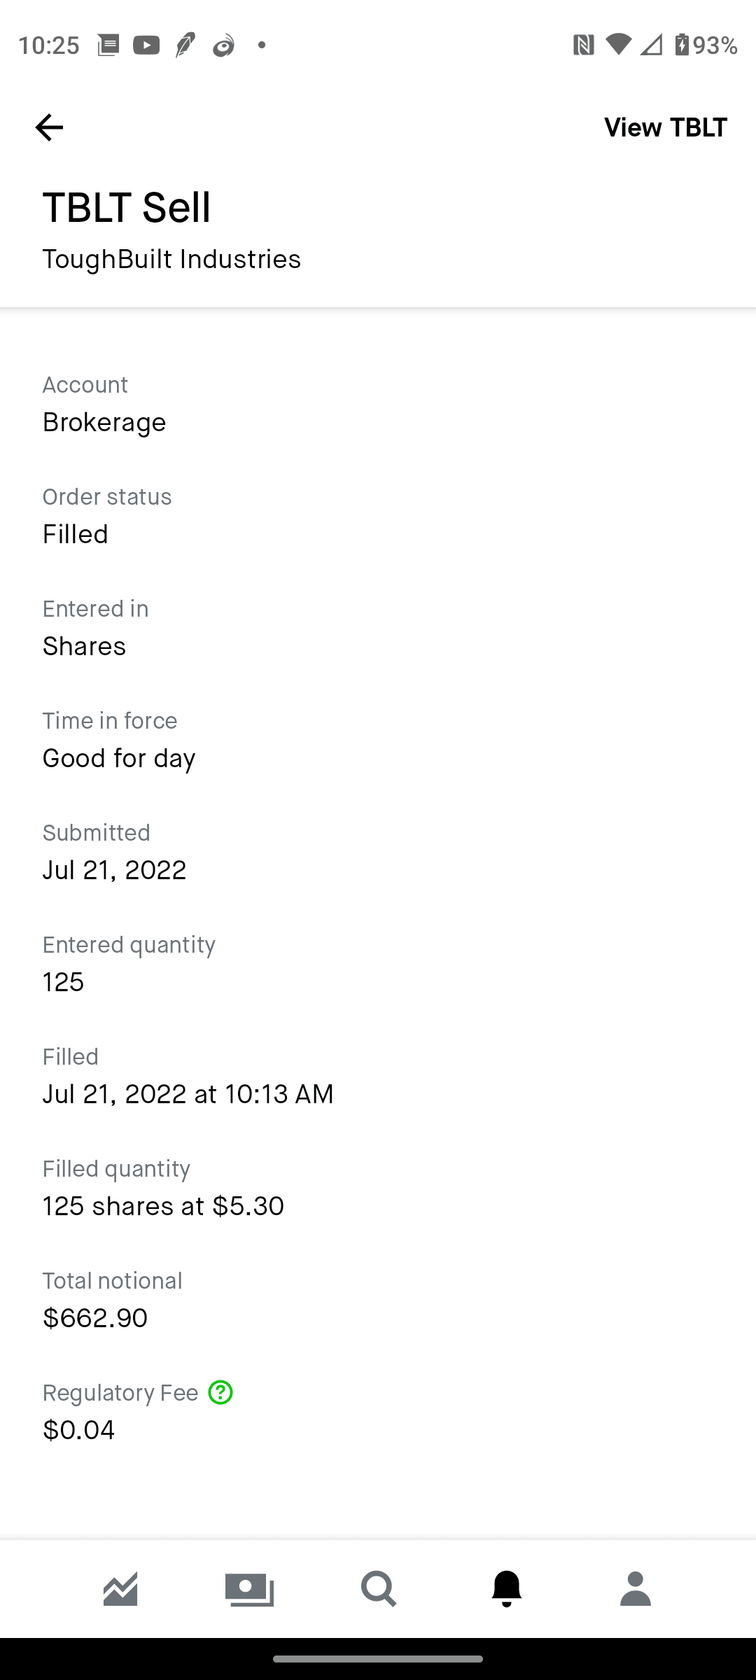Tap Filled quantity 125 shares row
This screenshot has width=756, height=1680.
163,1205
